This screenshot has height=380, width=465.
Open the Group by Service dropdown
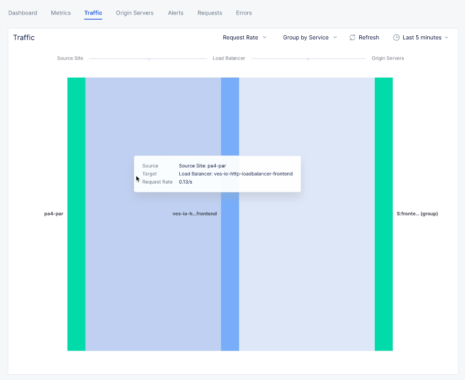(309, 37)
